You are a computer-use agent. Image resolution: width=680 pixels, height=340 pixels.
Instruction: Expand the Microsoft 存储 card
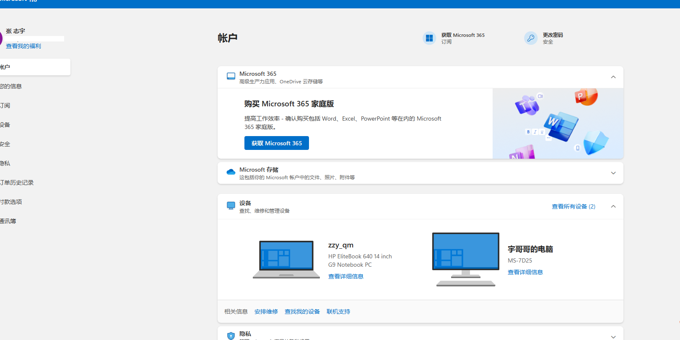[613, 173]
